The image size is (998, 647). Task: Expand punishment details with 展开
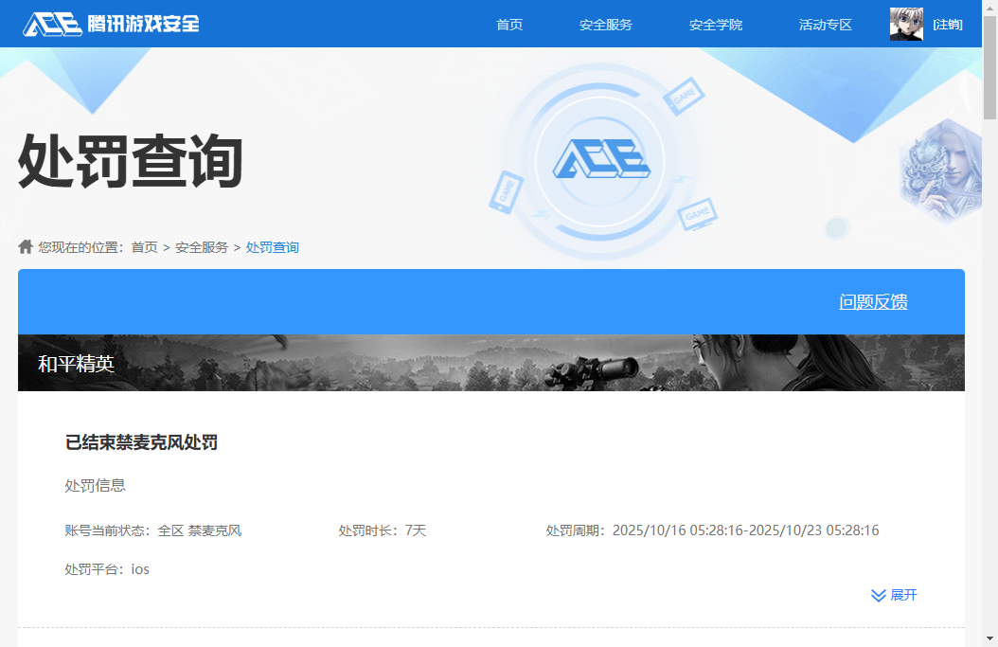pos(894,595)
